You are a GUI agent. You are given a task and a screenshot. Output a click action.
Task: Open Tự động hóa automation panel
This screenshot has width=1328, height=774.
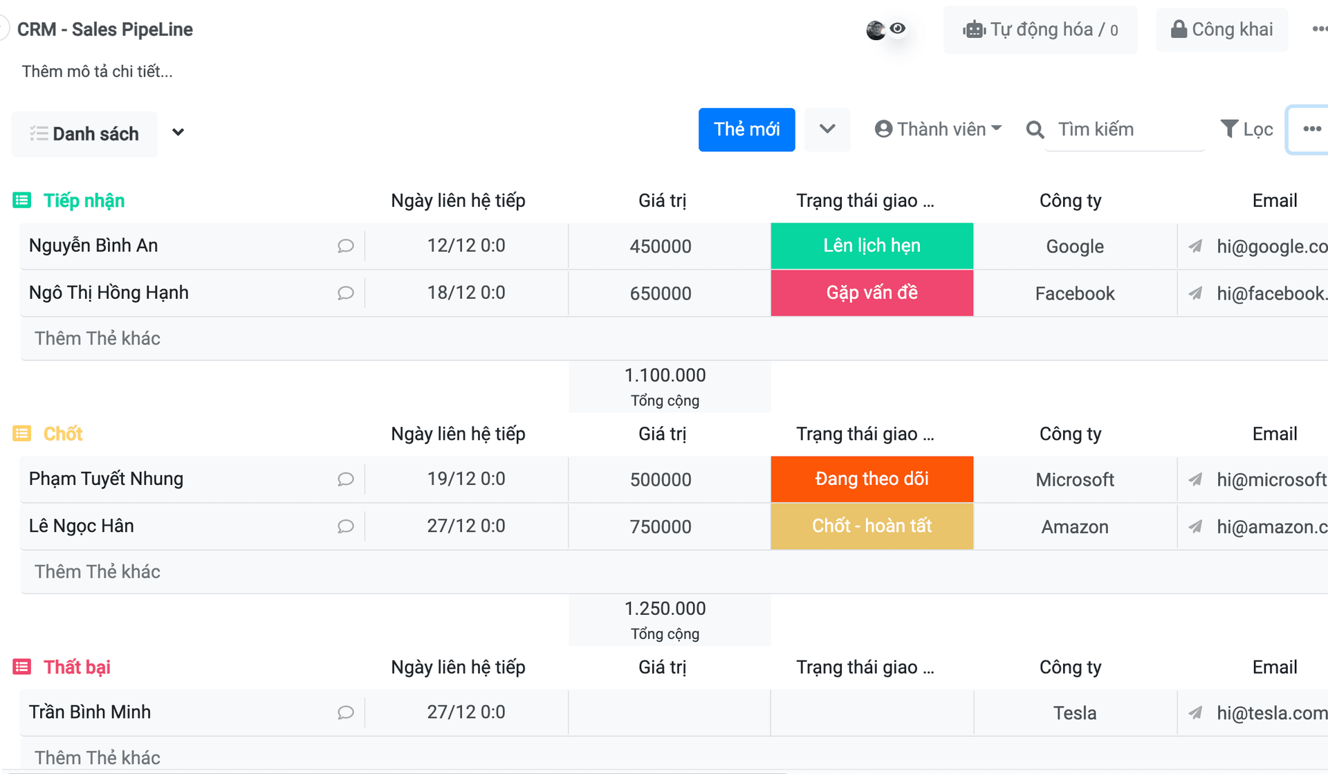click(x=1040, y=30)
